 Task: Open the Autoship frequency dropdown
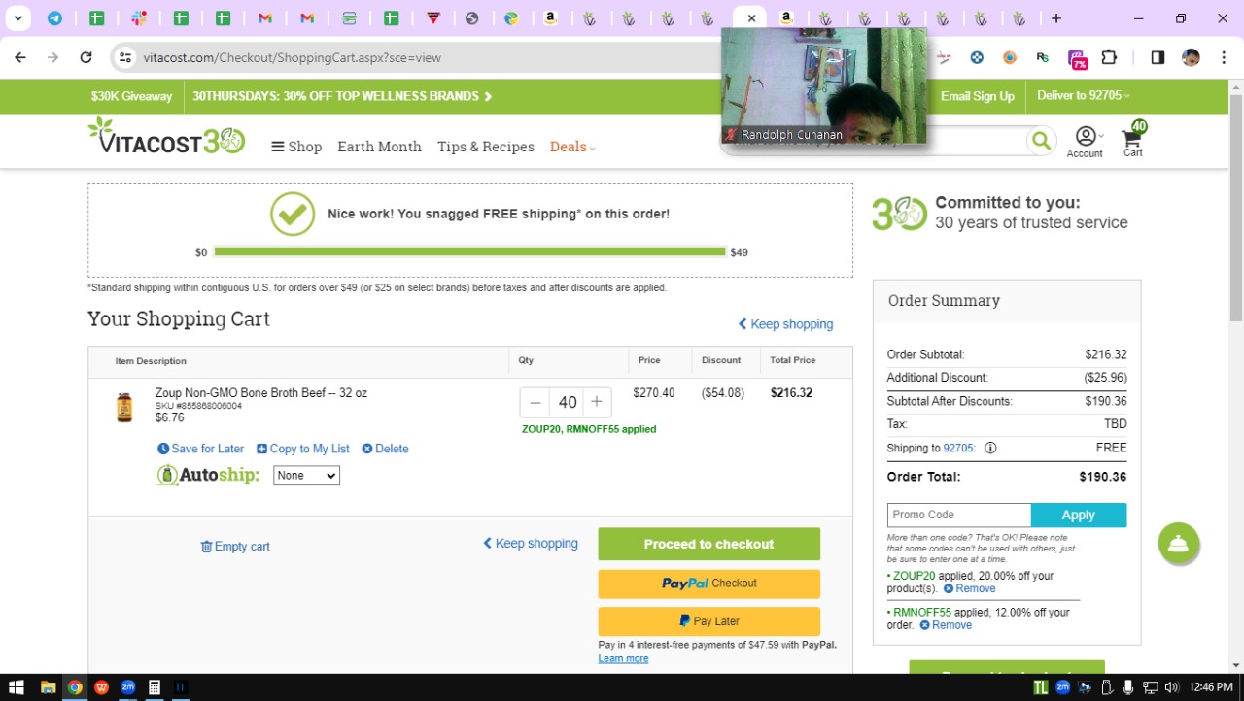point(306,476)
